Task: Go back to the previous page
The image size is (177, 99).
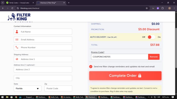Action: 3,8
